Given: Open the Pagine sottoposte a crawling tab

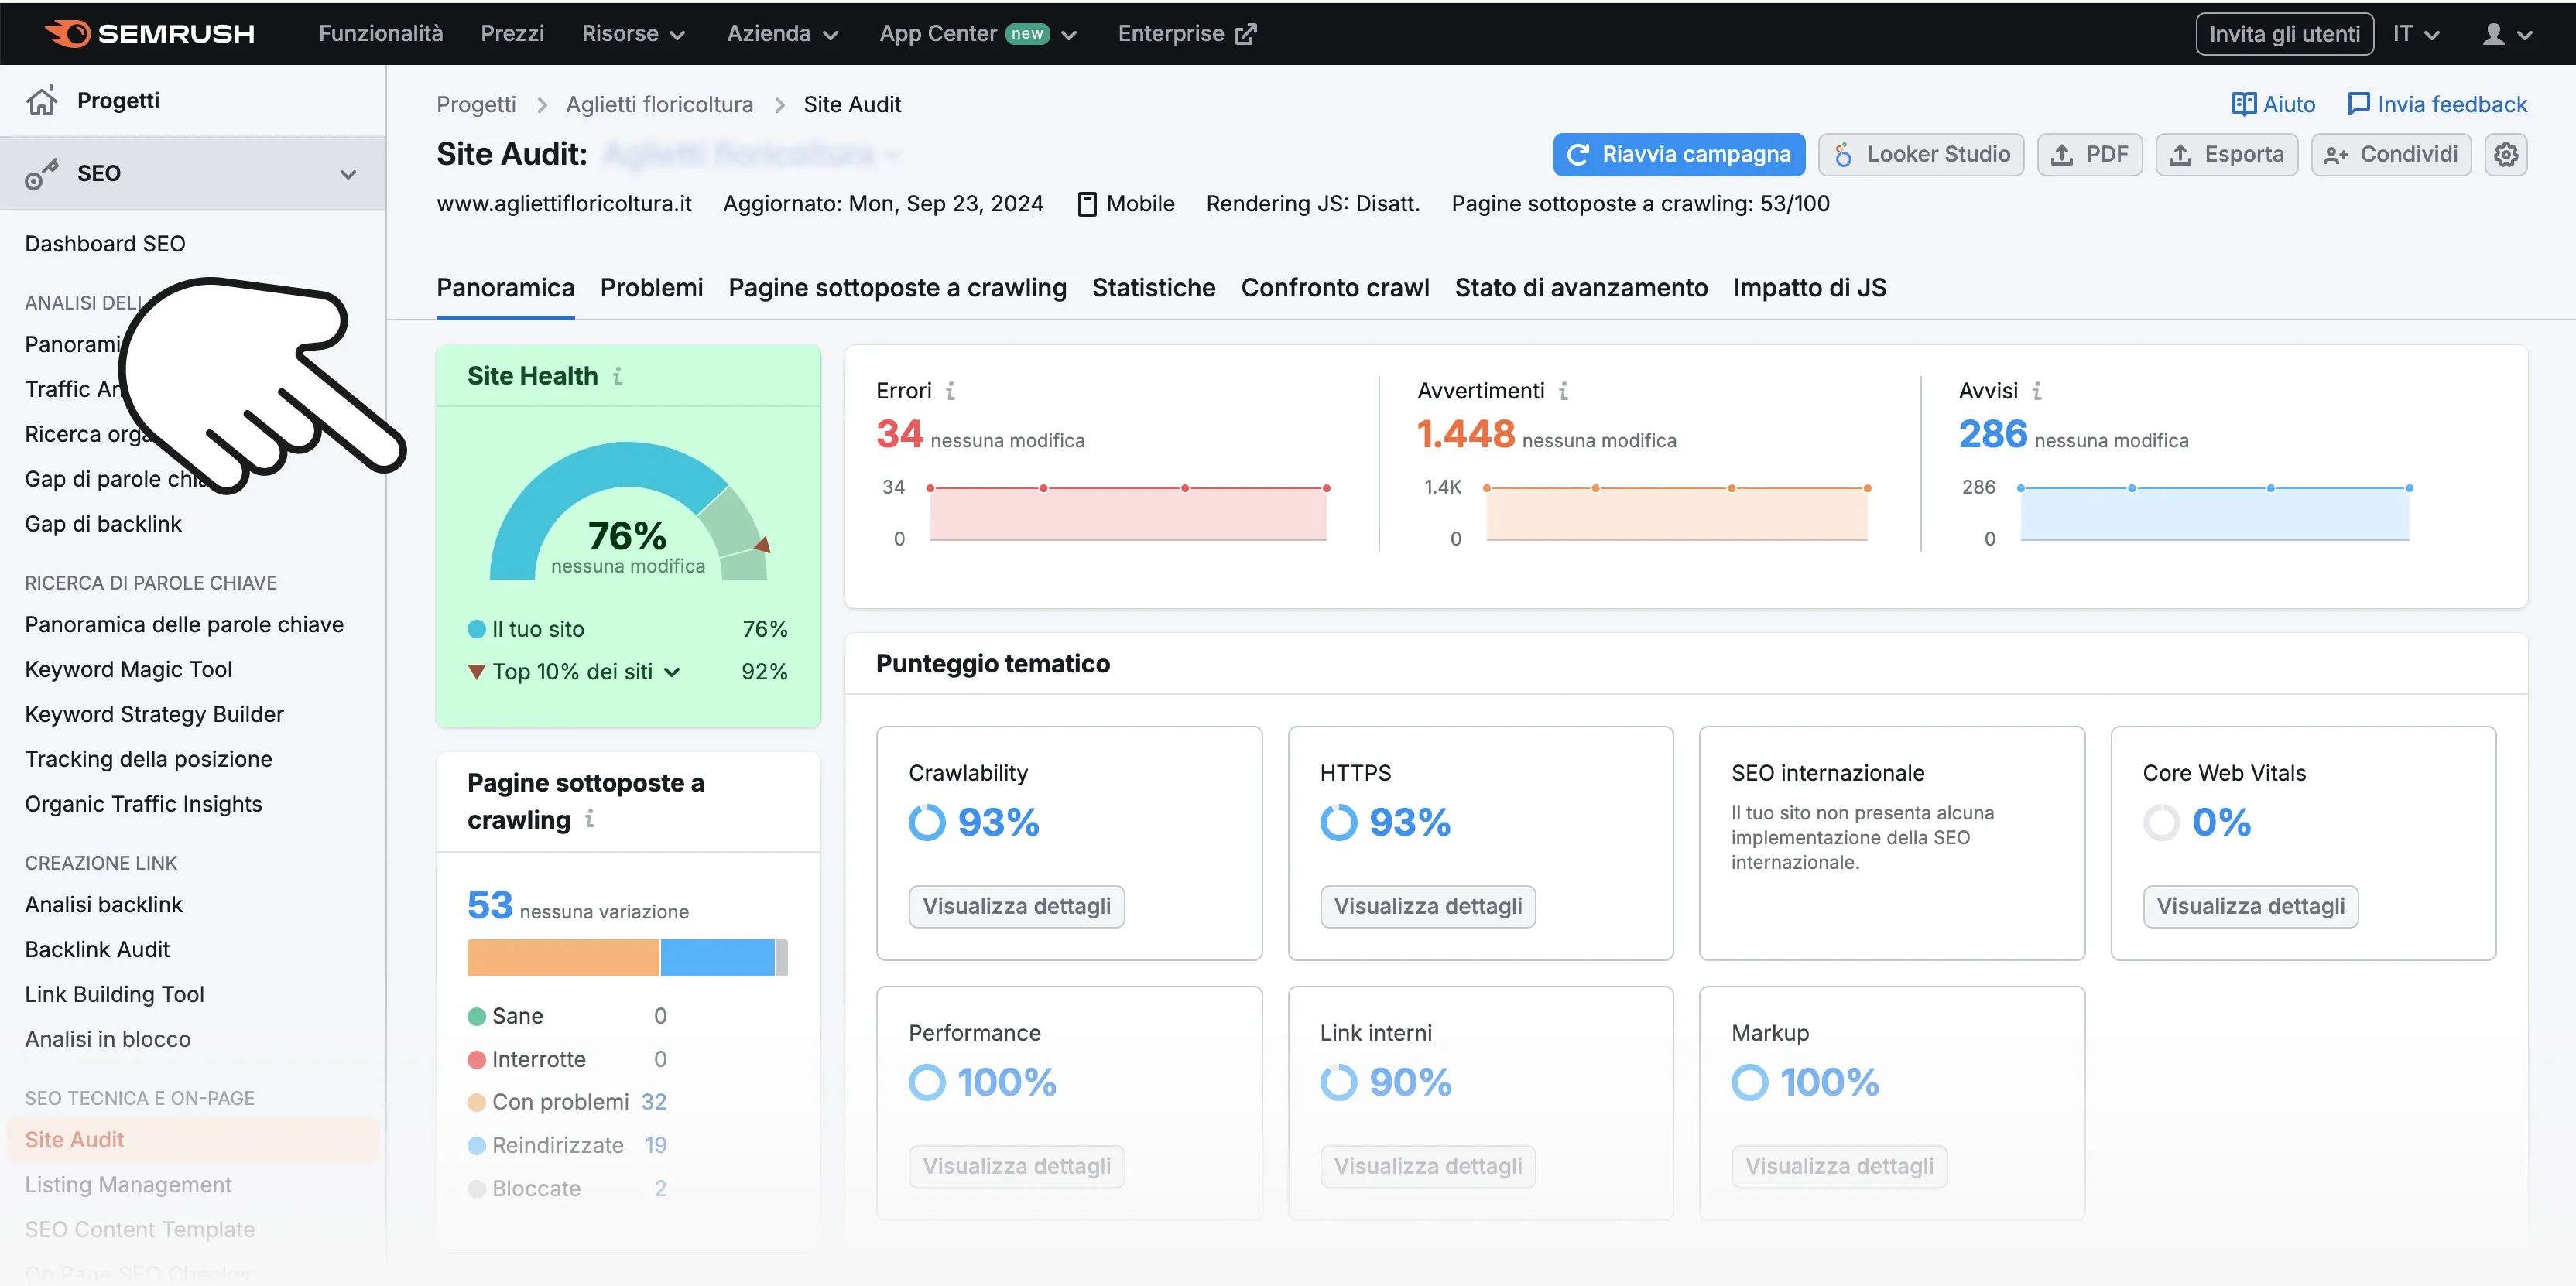Looking at the screenshot, I should tap(897, 288).
